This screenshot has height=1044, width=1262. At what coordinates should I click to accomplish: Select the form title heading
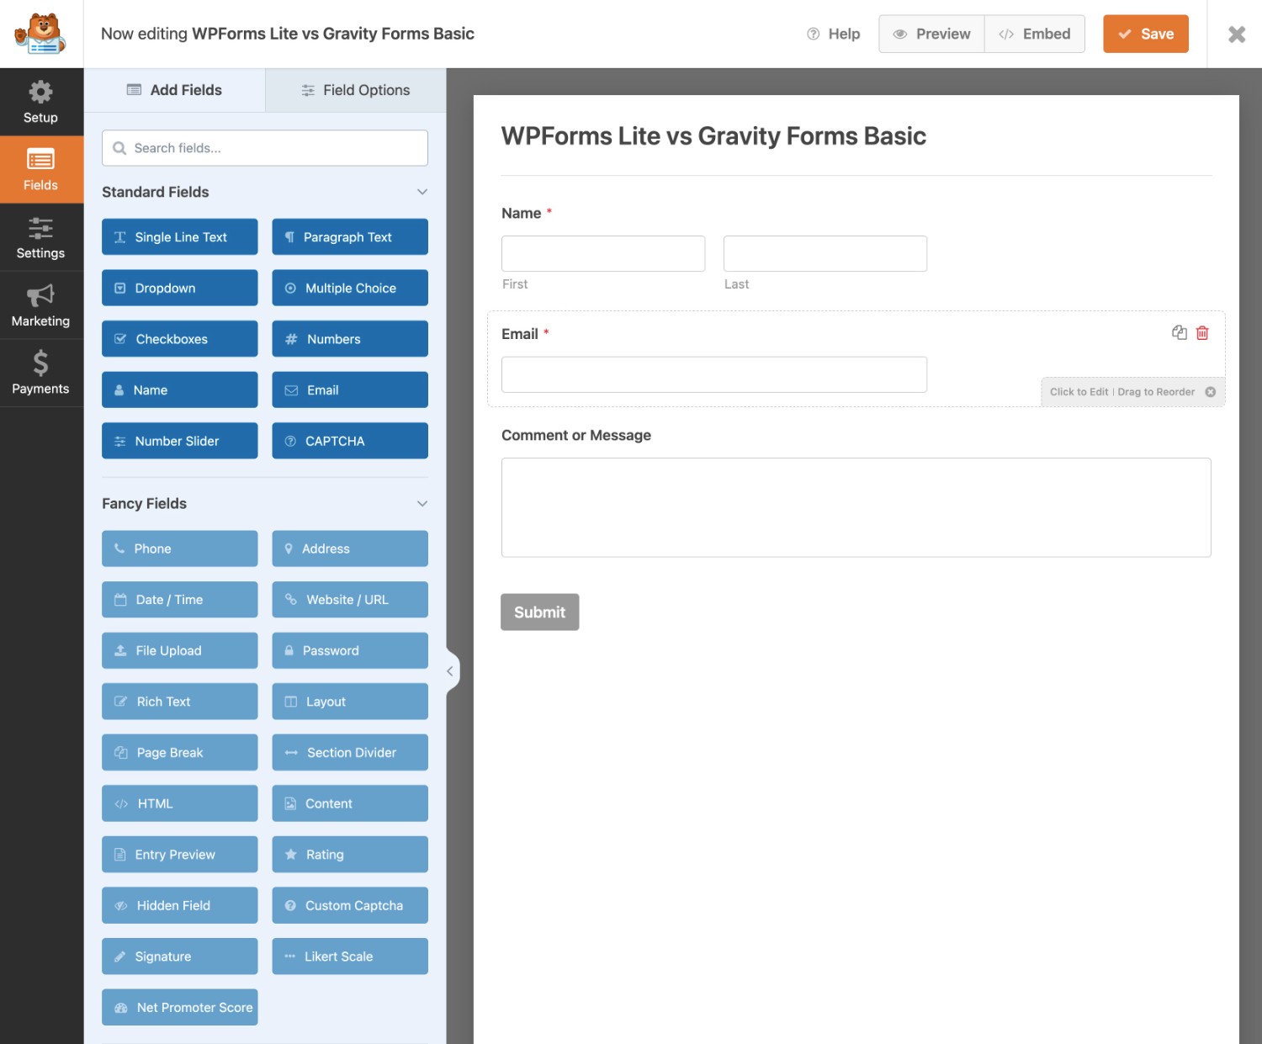coord(713,136)
